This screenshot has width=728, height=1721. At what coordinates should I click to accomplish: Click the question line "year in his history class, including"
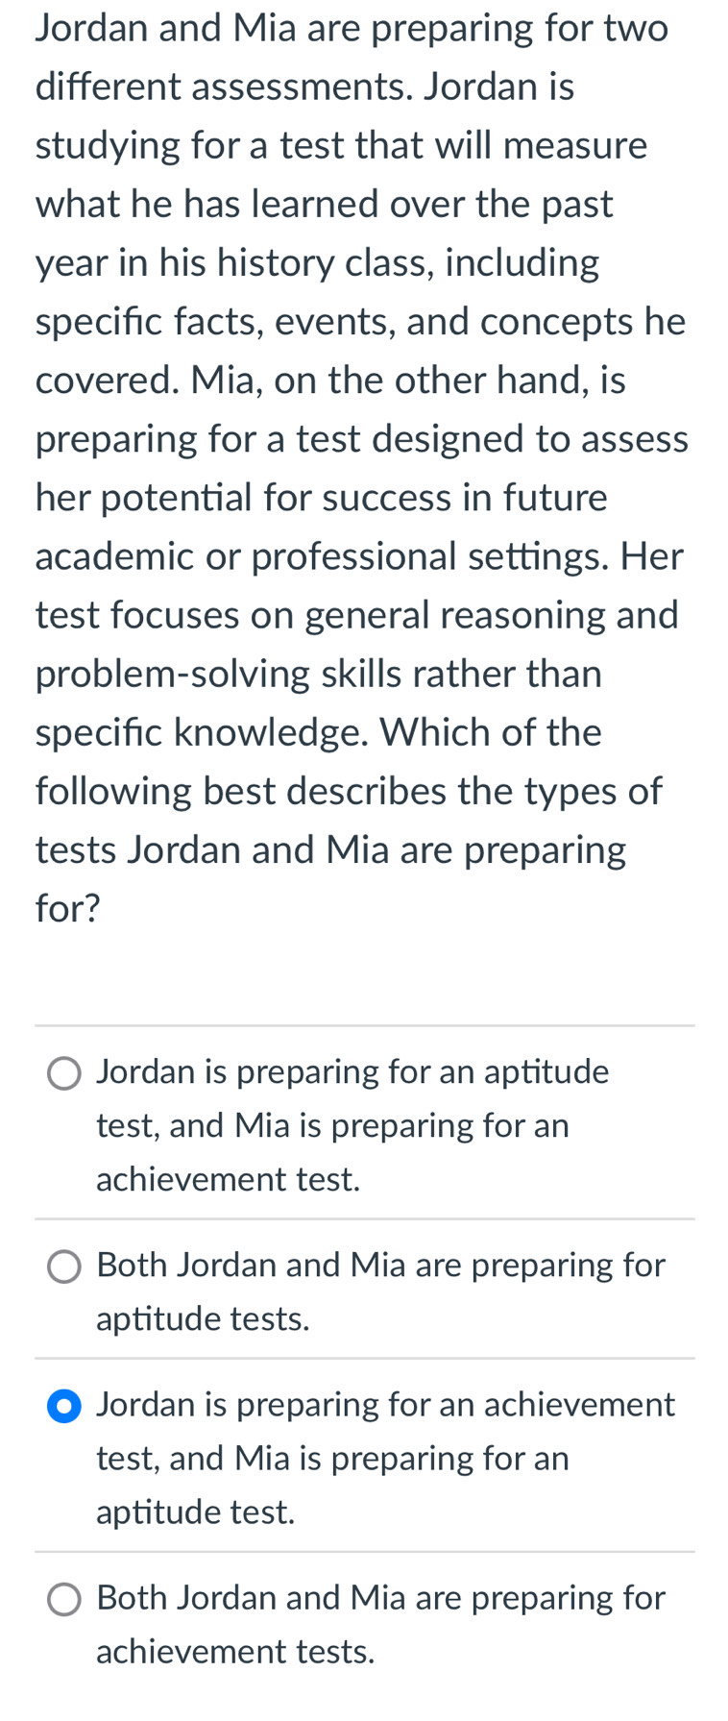(x=317, y=263)
